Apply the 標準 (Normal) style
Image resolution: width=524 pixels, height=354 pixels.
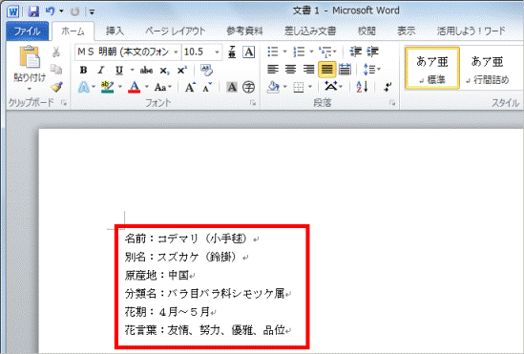click(x=432, y=69)
